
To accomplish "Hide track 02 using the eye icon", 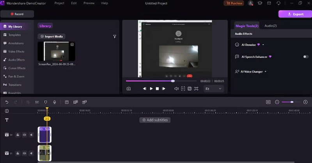I will coord(25,135).
